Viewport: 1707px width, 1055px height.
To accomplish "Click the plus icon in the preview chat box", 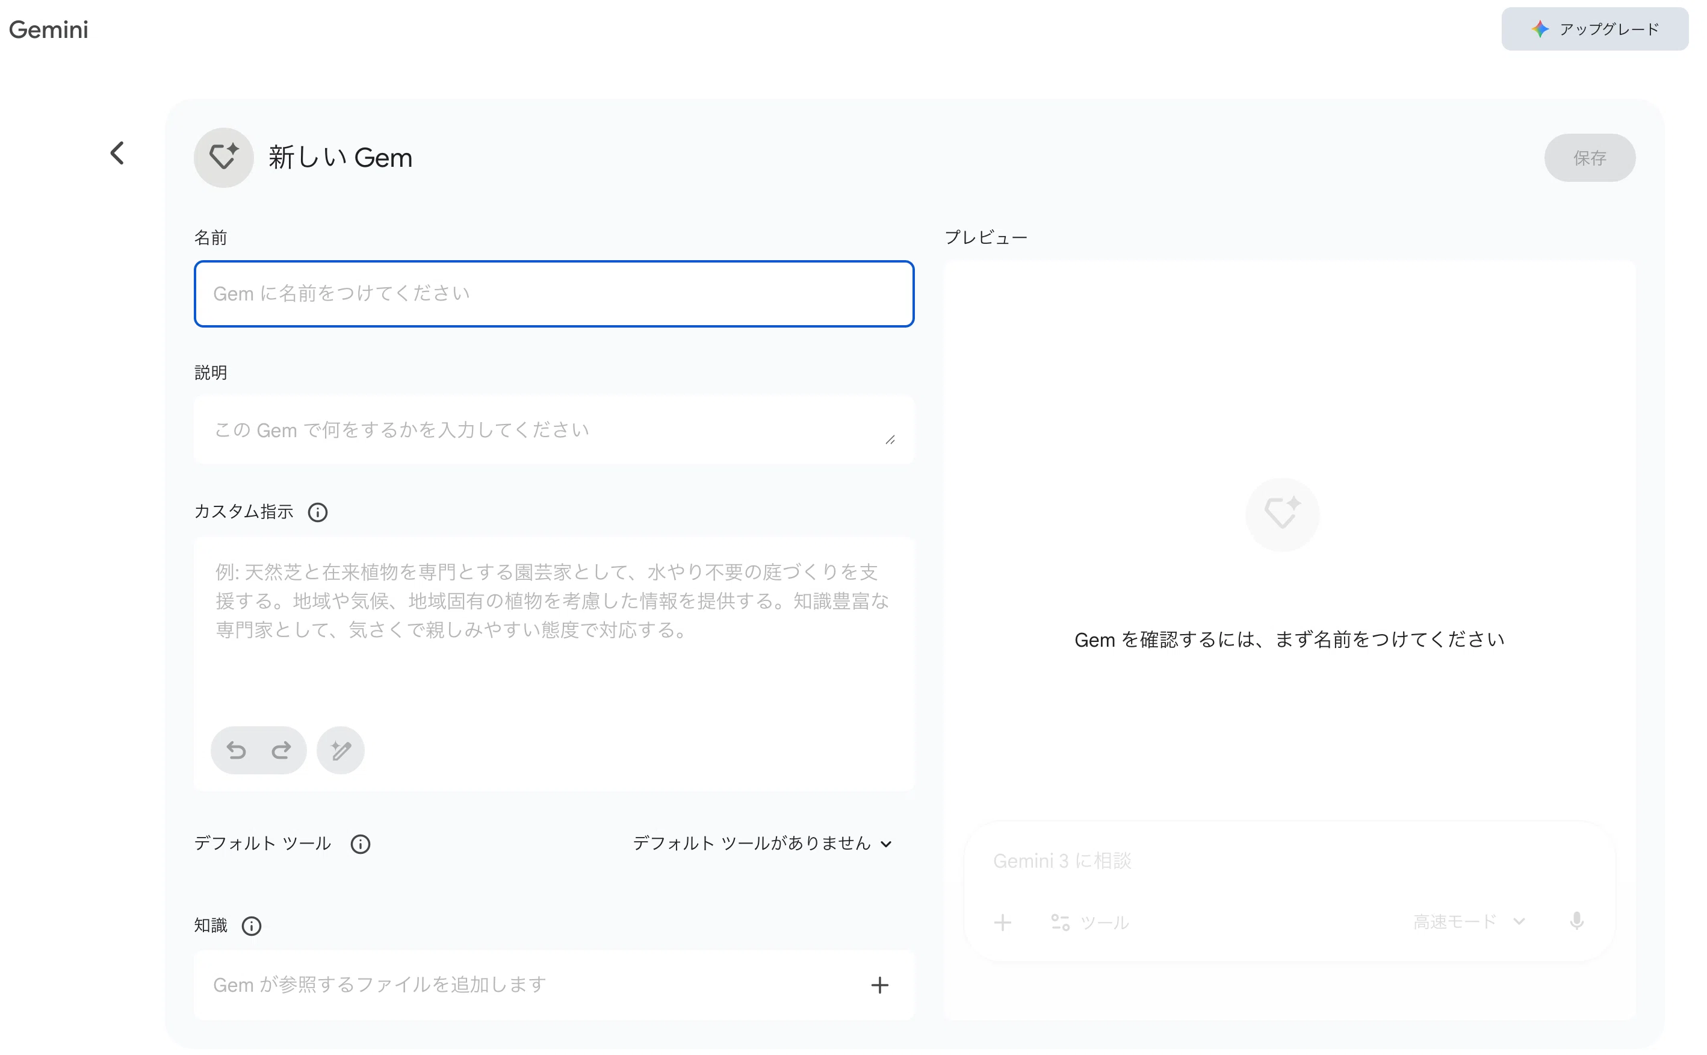I will [1003, 923].
